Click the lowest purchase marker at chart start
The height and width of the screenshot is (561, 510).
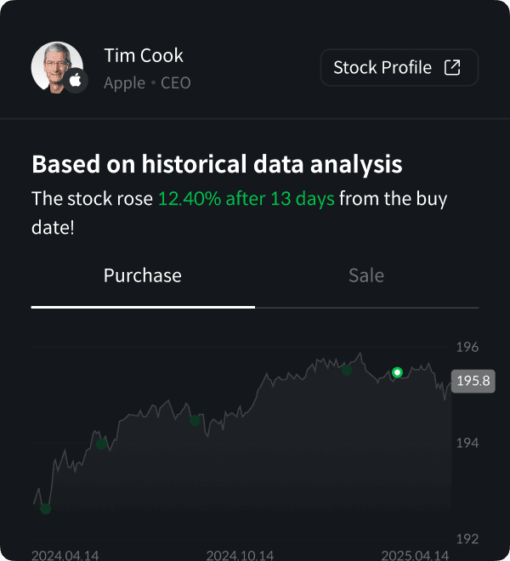pos(46,509)
